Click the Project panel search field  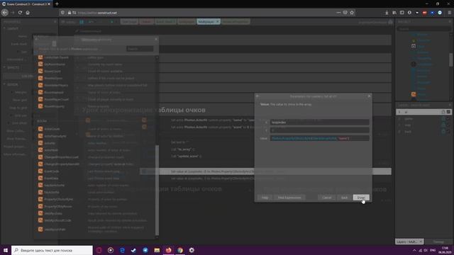[x=423, y=29]
